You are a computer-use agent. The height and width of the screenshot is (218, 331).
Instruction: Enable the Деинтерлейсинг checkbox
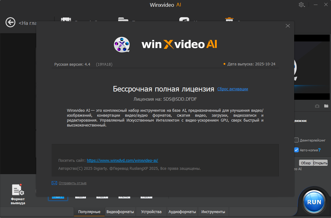pos(296,140)
